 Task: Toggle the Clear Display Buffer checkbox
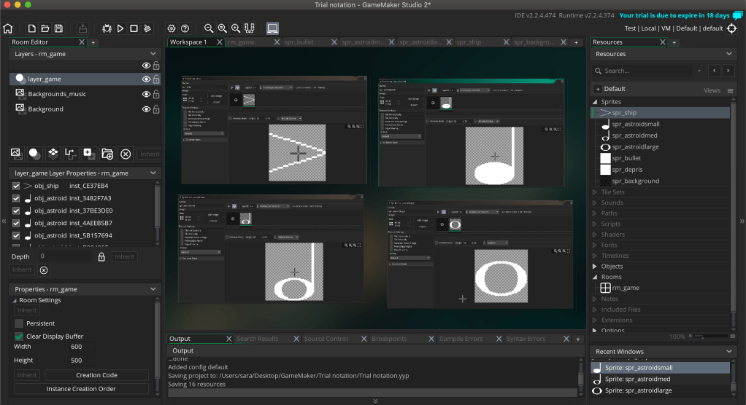pyautogui.click(x=19, y=337)
